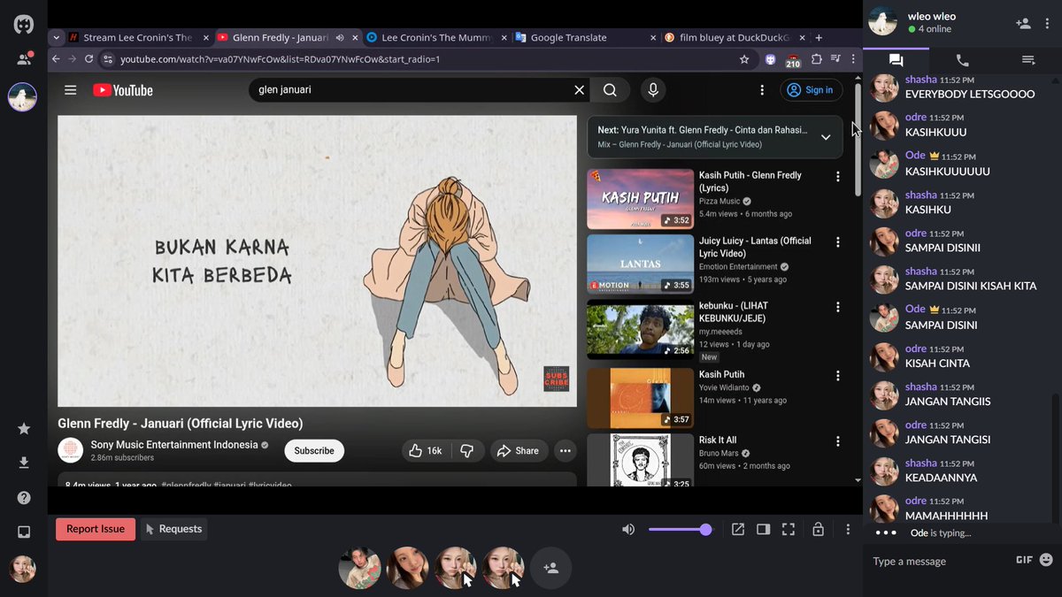This screenshot has height=597, width=1062.
Task: Toggle theater layout icon in room controls
Action: coord(764,530)
